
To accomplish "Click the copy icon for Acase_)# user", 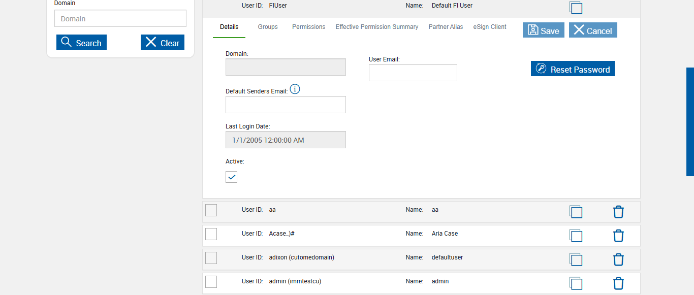I will [x=576, y=236].
